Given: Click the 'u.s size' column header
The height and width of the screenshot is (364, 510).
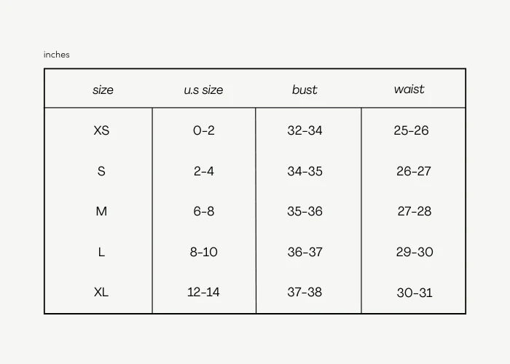Looking at the screenshot, I should [x=203, y=90].
